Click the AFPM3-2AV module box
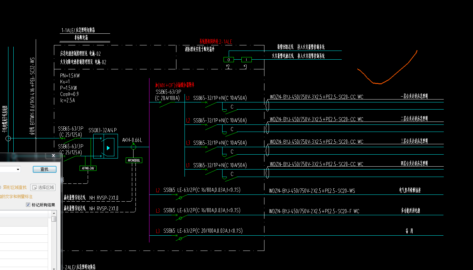 (88, 168)
